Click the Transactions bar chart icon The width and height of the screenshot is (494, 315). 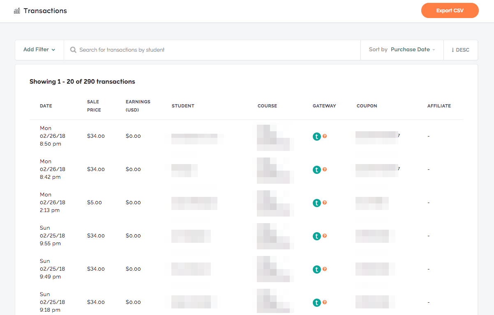17,11
